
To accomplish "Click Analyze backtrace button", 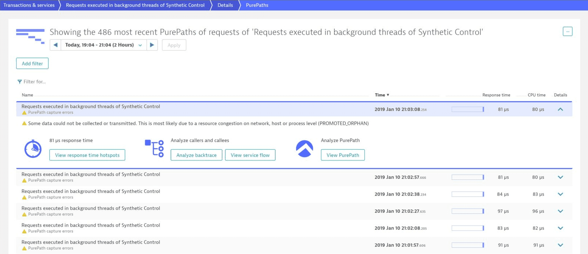I will (x=196, y=155).
